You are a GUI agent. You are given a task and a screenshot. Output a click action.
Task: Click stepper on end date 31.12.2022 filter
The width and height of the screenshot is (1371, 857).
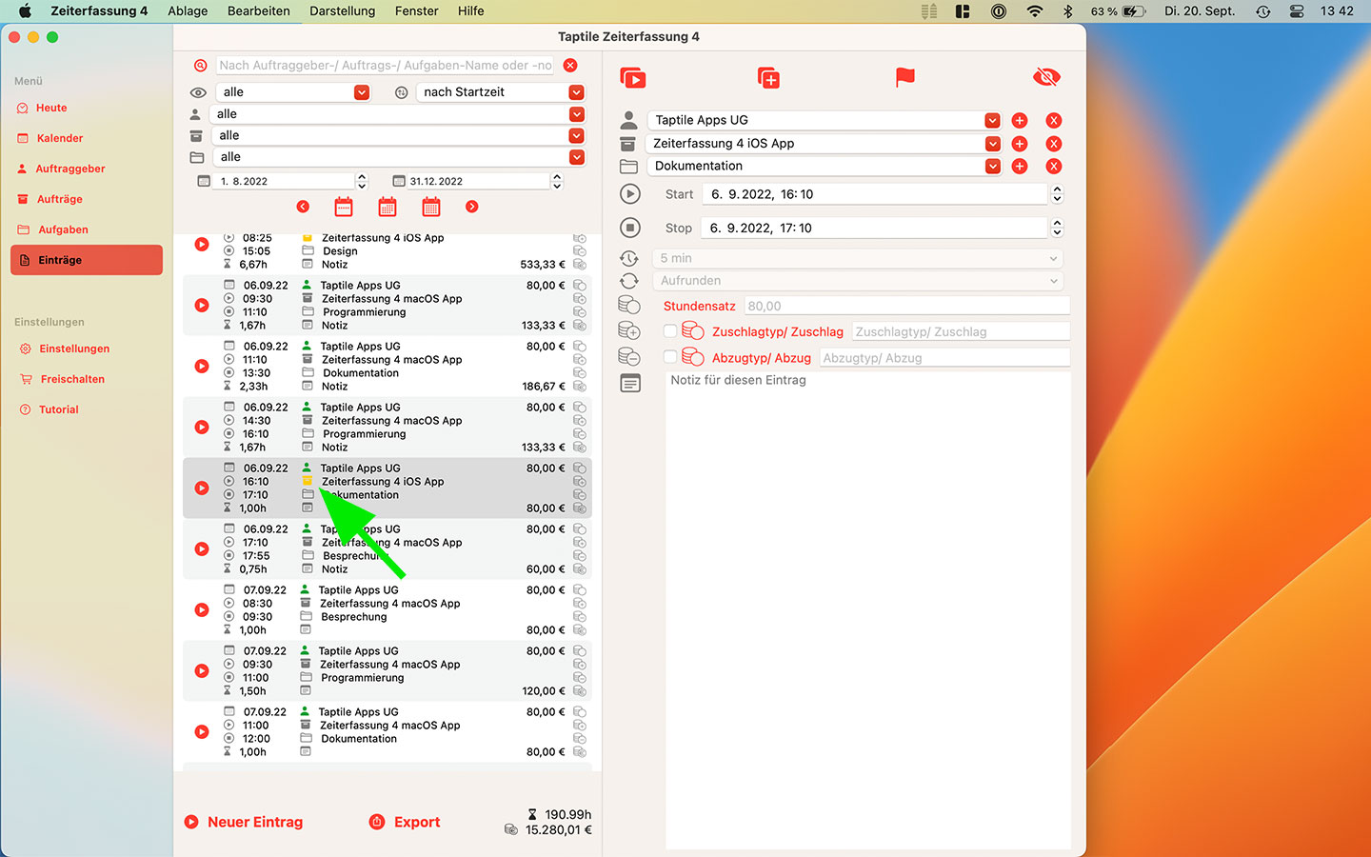[557, 181]
